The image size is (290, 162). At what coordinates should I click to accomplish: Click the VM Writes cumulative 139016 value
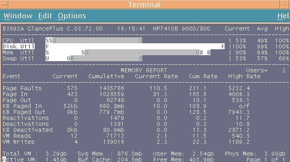[x=114, y=142]
